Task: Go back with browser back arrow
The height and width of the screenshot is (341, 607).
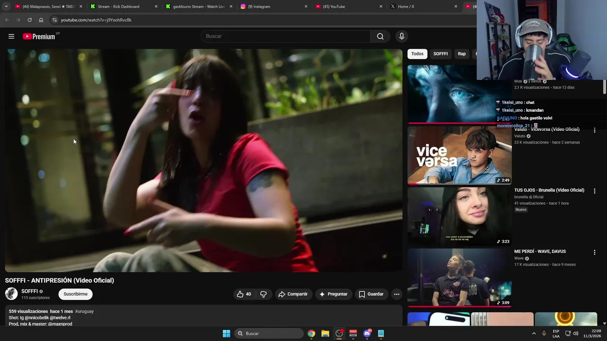Action: pos(7,20)
